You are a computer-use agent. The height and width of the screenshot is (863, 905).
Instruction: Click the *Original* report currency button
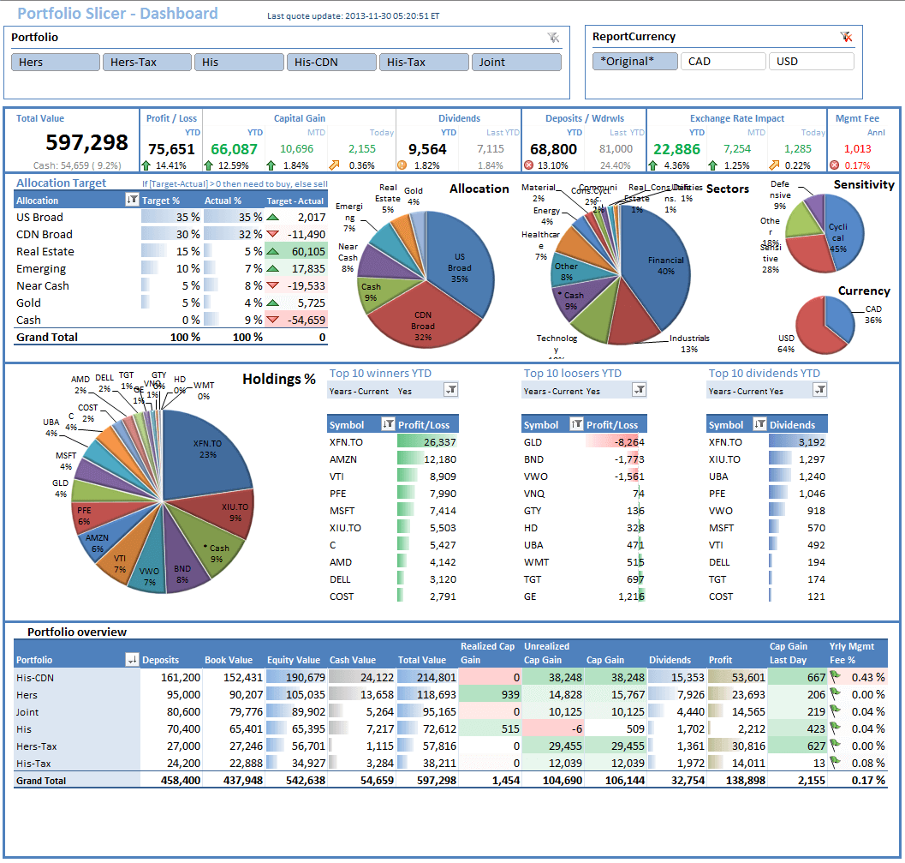click(633, 61)
